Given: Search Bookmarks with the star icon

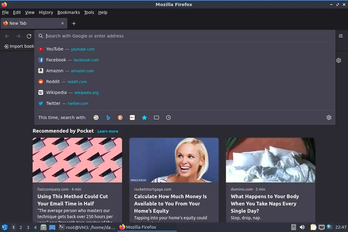Looking at the screenshot, I should pyautogui.click(x=144, y=118).
